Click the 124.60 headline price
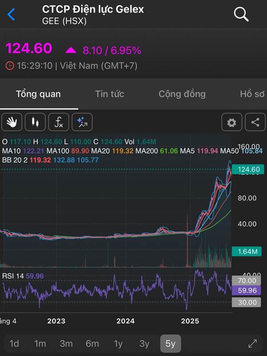The width and height of the screenshot is (267, 356). (x=29, y=48)
